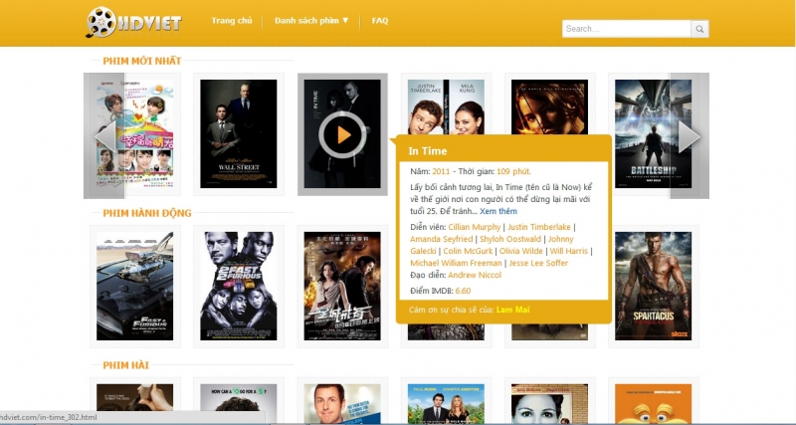This screenshot has height=425, width=796.
Task: Open the Fast & Furious poster
Action: pyautogui.click(x=134, y=285)
